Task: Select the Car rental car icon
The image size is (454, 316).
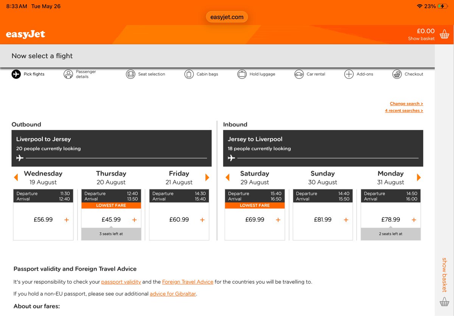Action: pyautogui.click(x=299, y=74)
